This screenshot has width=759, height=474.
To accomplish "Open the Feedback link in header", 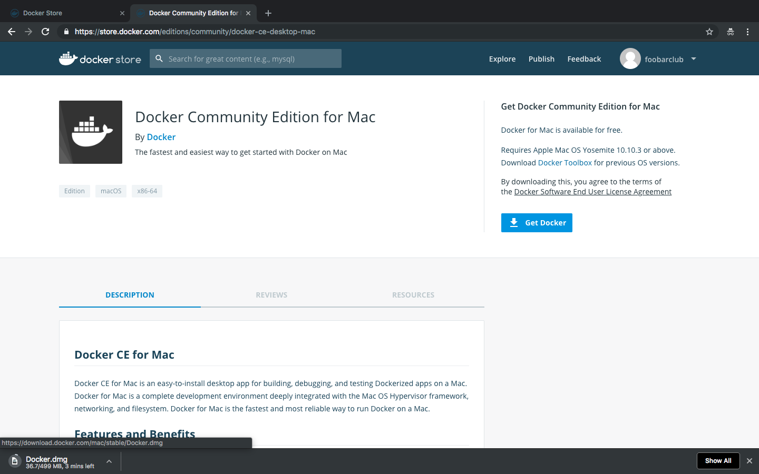I will (x=584, y=59).
